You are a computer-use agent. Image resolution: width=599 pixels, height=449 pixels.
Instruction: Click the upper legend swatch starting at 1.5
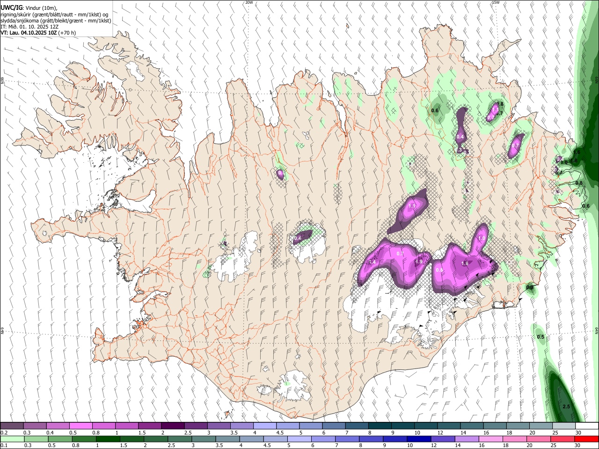(x=150, y=426)
